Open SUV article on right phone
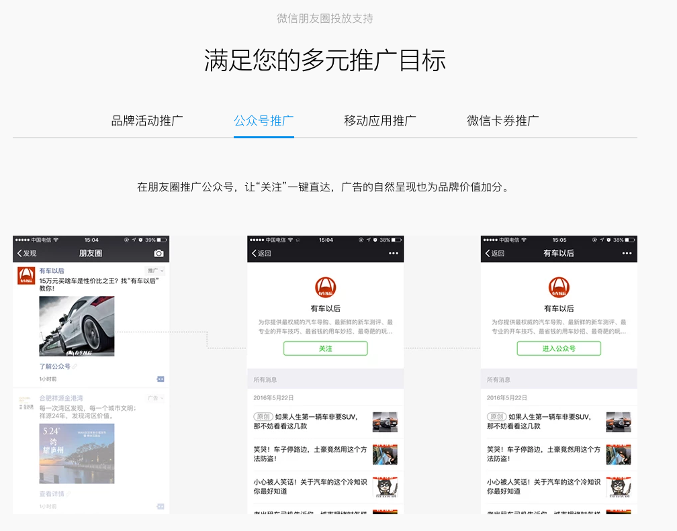This screenshot has width=677, height=531. 559,422
